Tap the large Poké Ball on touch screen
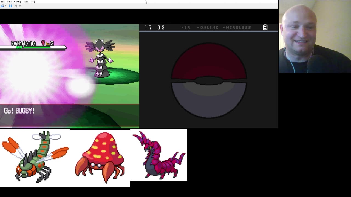This screenshot has height=197, width=351. (209, 80)
